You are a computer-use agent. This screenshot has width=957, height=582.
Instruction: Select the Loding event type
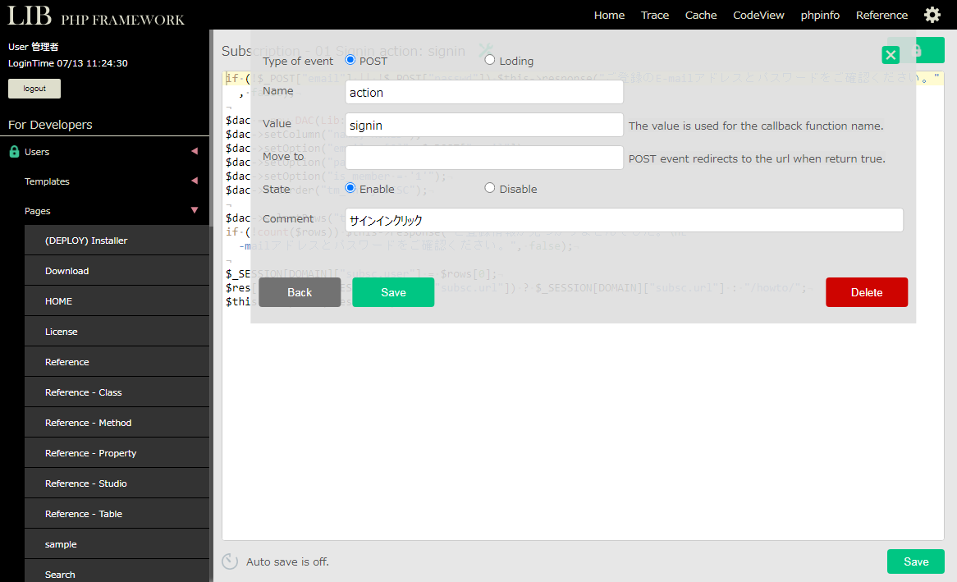pos(490,60)
